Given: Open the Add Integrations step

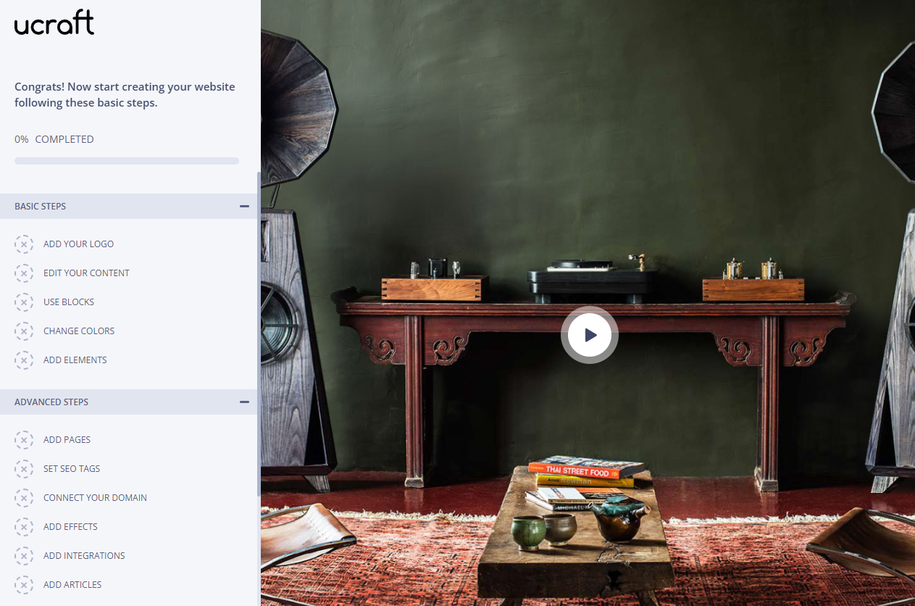Looking at the screenshot, I should tap(84, 556).
